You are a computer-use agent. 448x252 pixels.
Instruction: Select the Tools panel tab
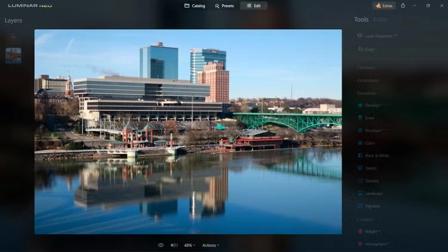[361, 20]
